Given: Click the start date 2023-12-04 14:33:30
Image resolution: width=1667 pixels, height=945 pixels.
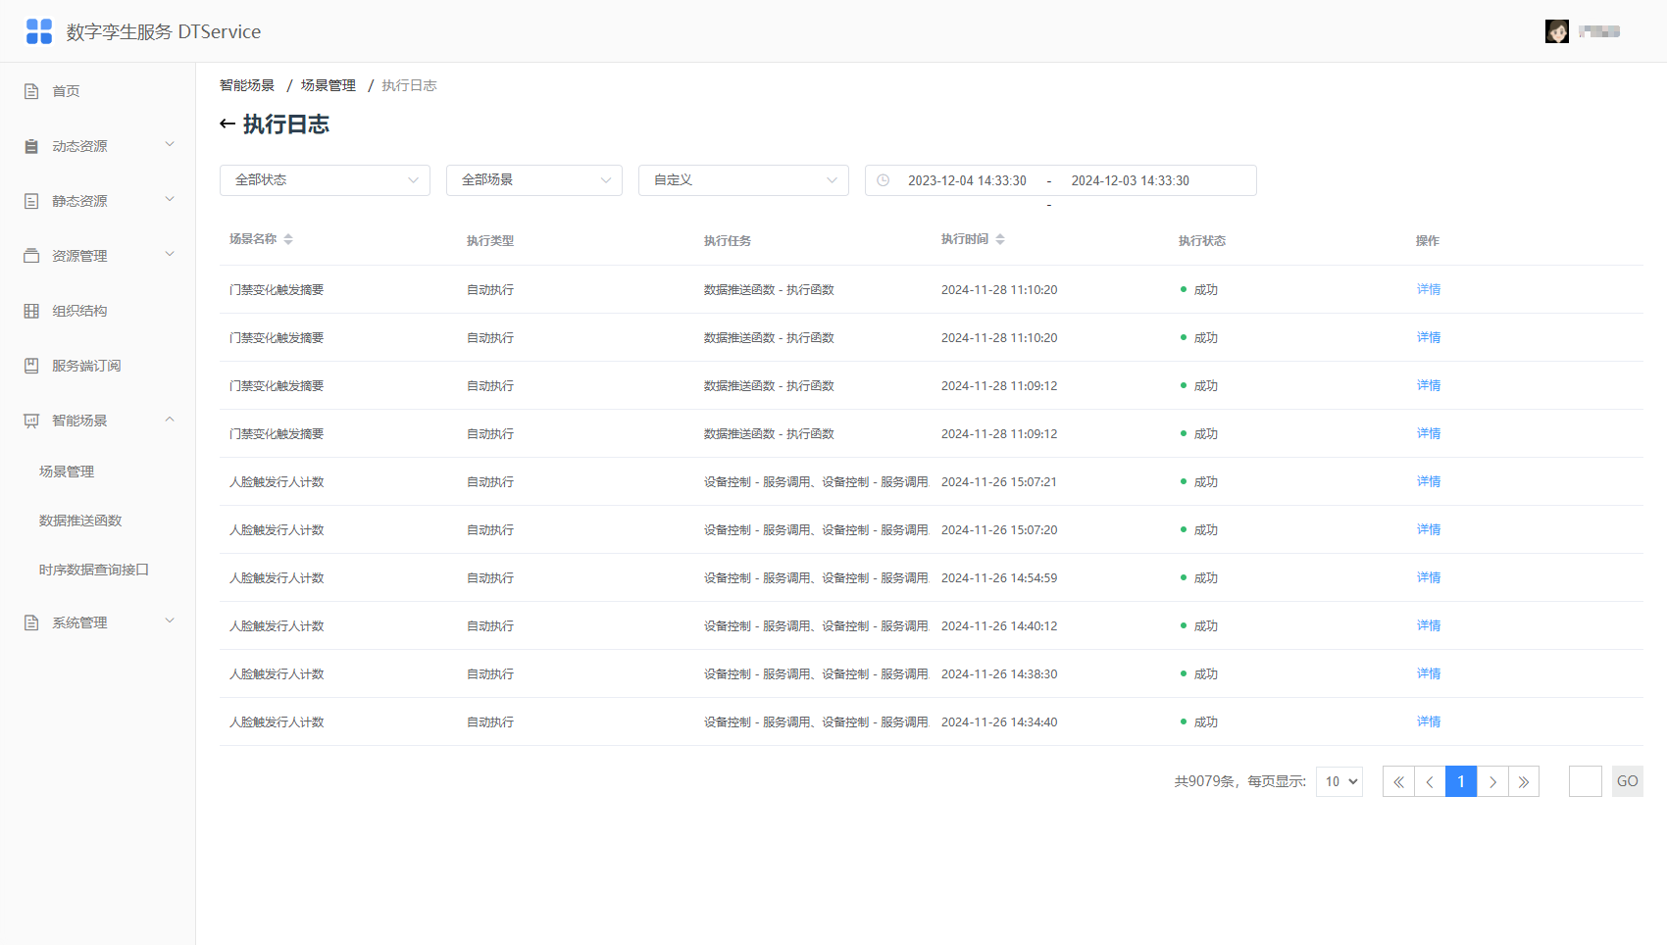Looking at the screenshot, I should tap(967, 180).
